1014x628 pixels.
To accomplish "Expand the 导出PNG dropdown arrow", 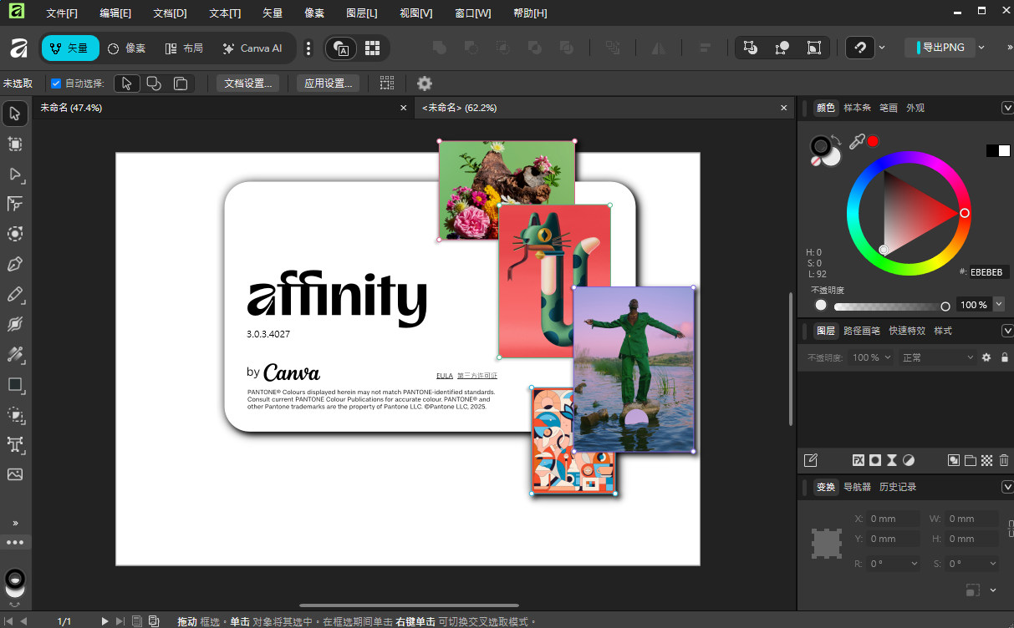I will click(x=981, y=48).
